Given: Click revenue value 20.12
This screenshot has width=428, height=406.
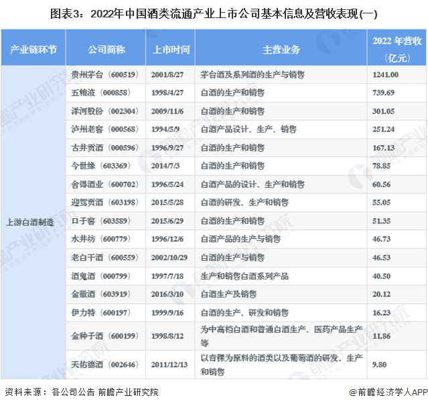Looking at the screenshot, I should coord(381,294).
